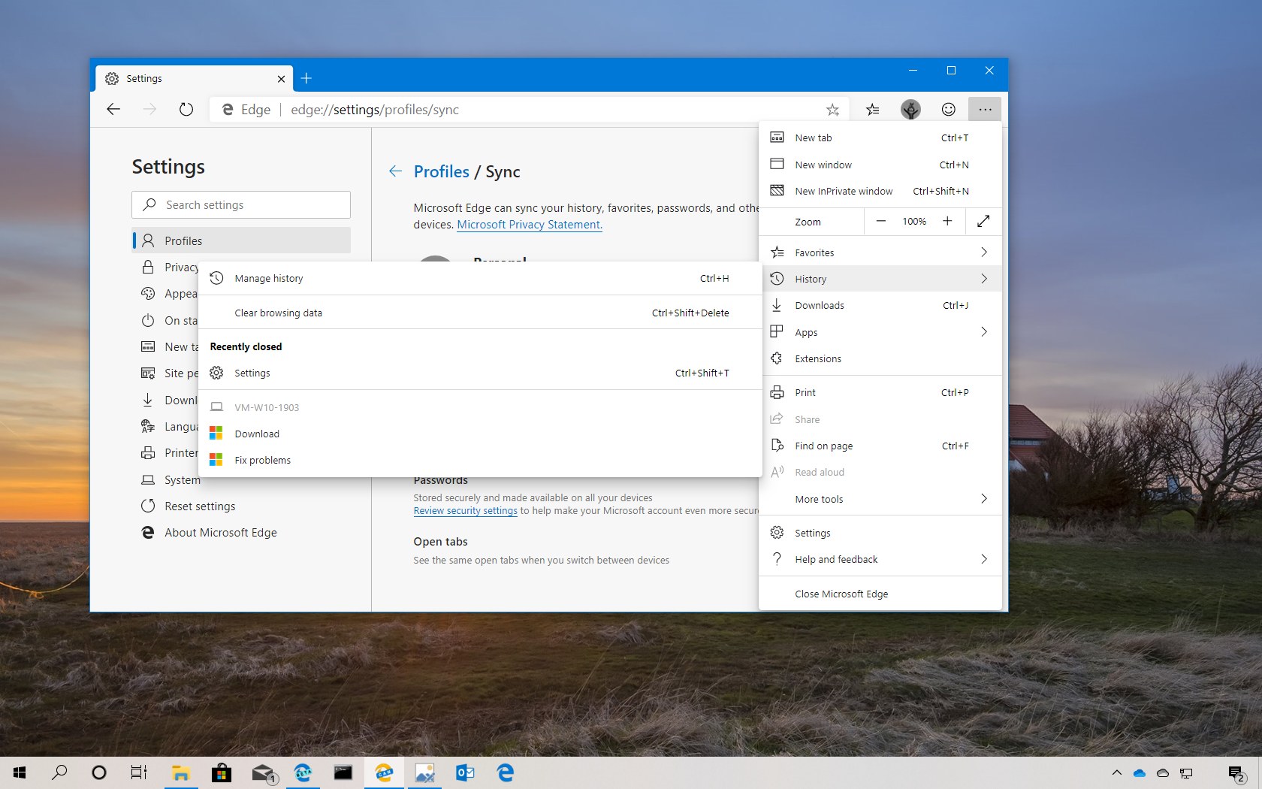
Task: Select the Profiles icon in settings sidebar
Action: click(149, 240)
